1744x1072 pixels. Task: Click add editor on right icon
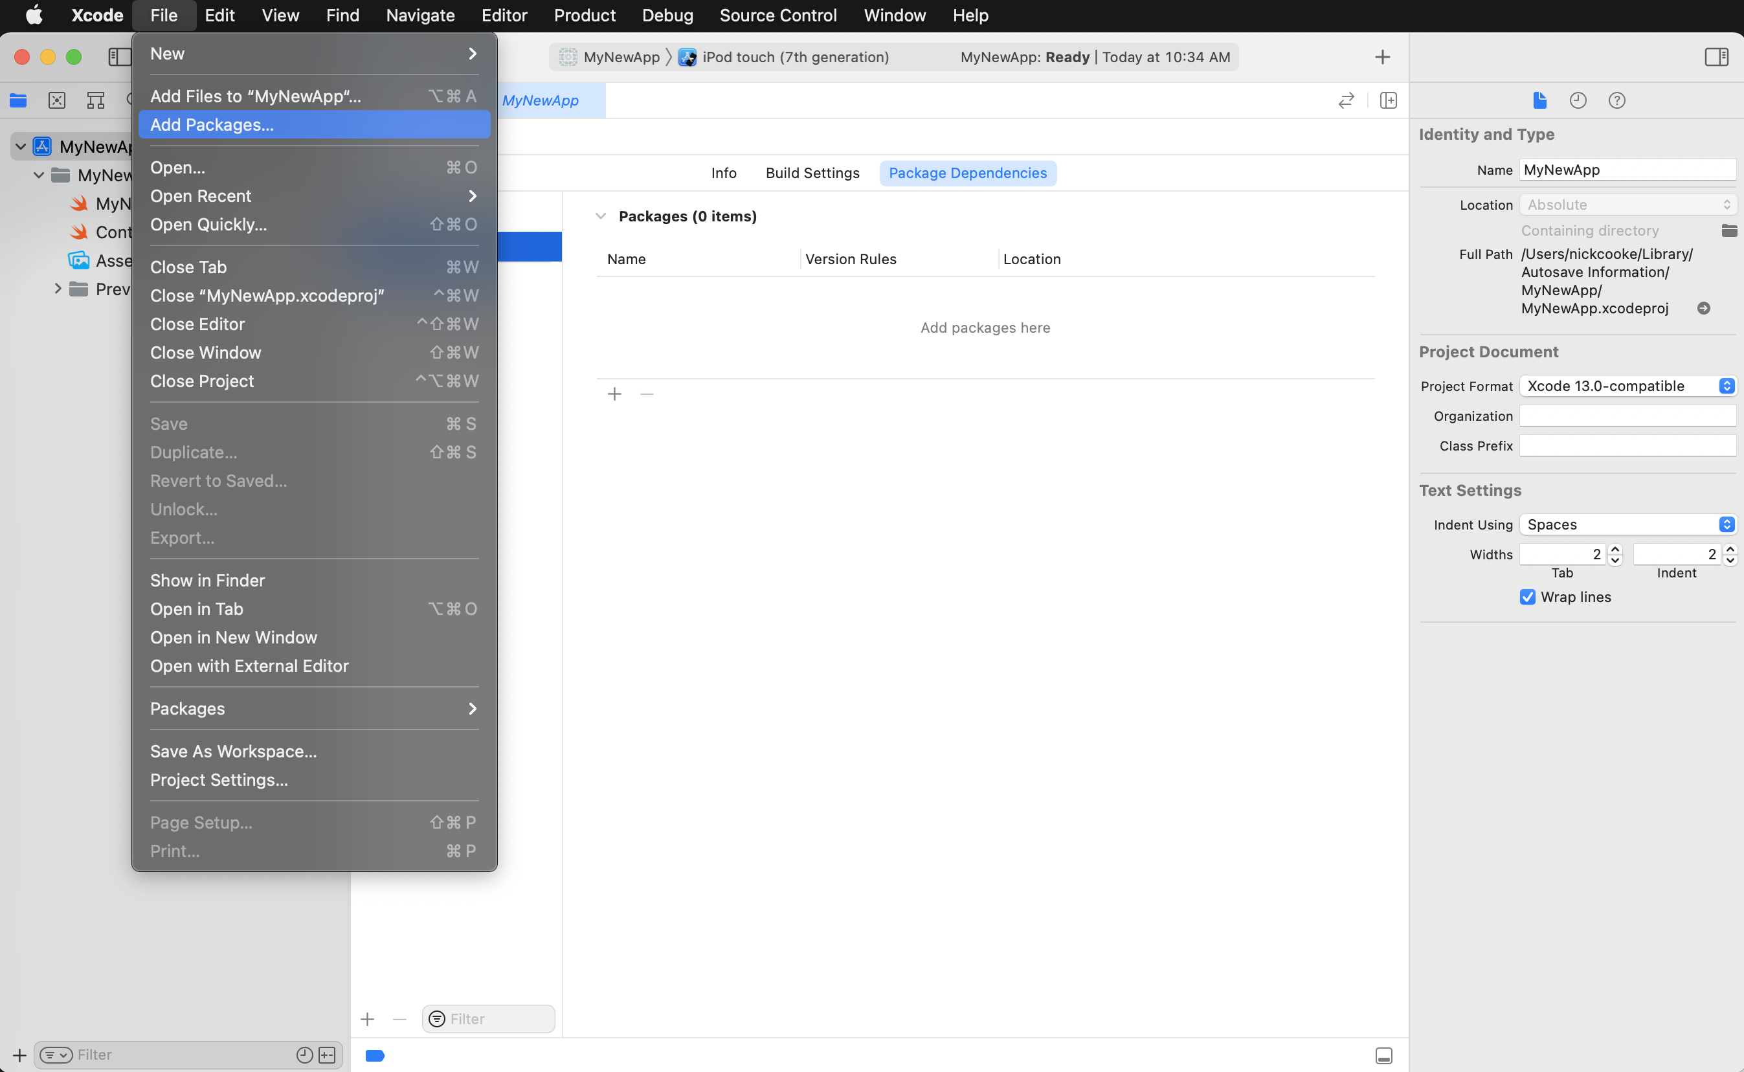[x=1388, y=100]
